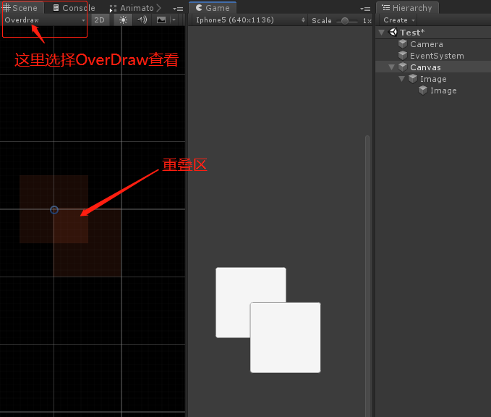Select the Hierarchy tab
491x417 pixels.
[x=407, y=8]
